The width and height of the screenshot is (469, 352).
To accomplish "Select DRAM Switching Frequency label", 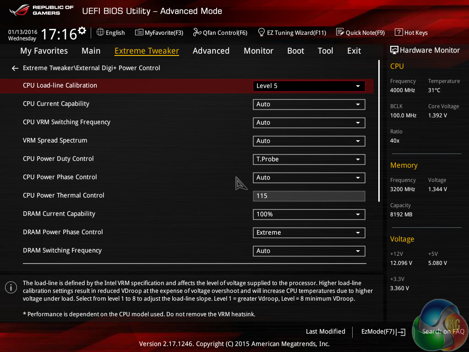I will pos(62,251).
